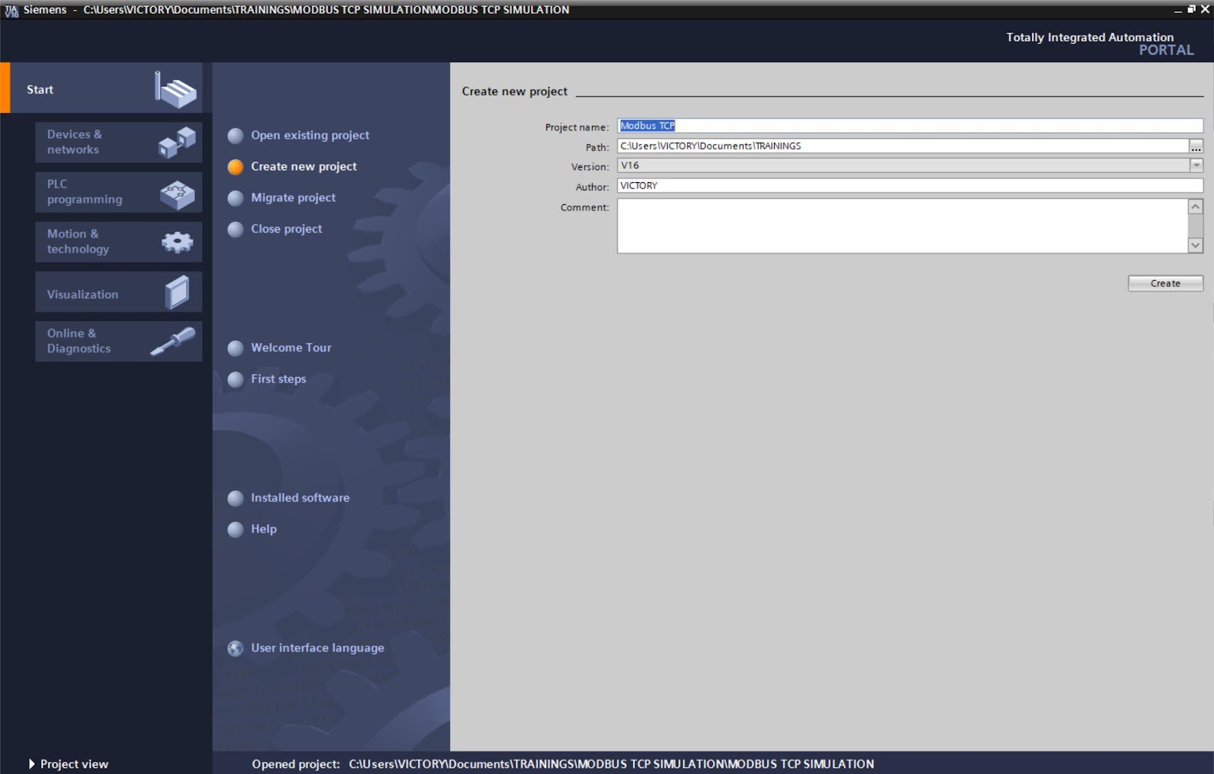This screenshot has width=1214, height=774.
Task: Click the Path browse ellipsis button
Action: (x=1197, y=146)
